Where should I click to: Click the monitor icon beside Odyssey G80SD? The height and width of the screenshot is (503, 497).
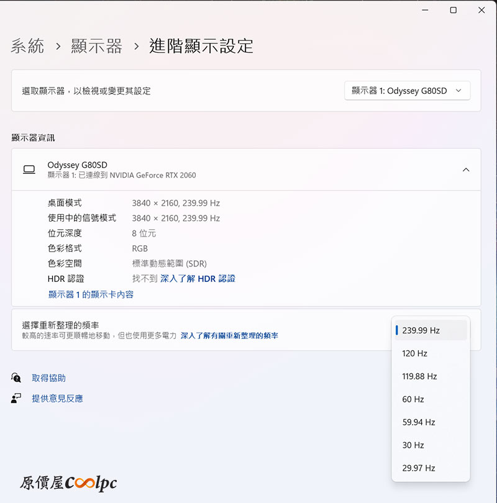point(29,170)
